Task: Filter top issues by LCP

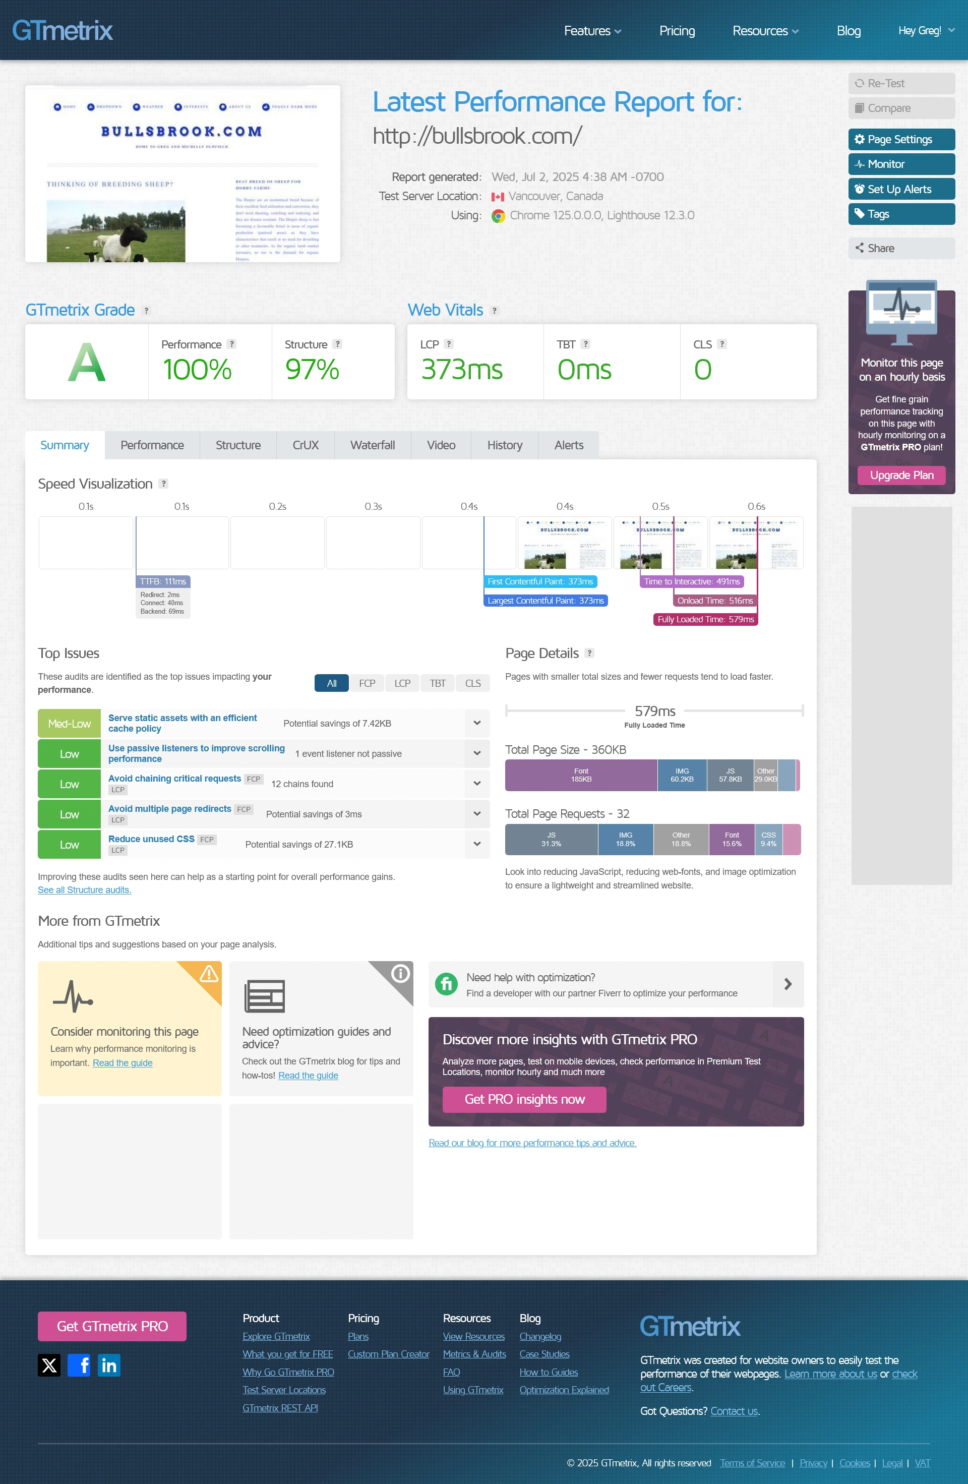Action: point(403,683)
